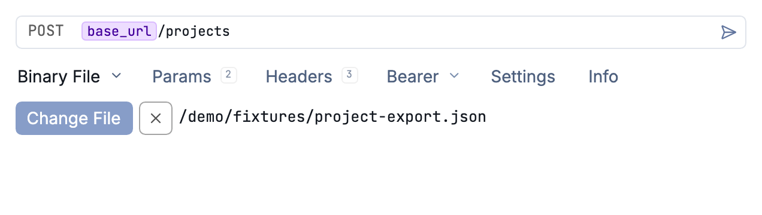Open the POST method selector

coord(46,32)
